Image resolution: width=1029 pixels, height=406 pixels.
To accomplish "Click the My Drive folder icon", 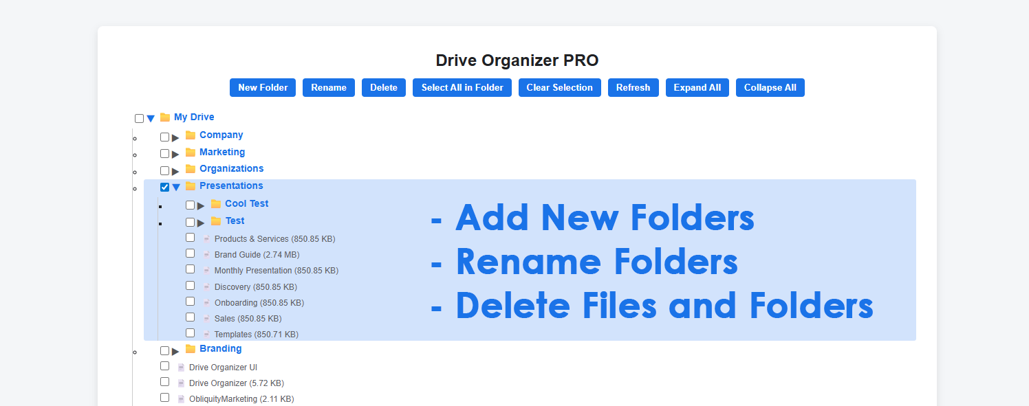I will tap(165, 117).
